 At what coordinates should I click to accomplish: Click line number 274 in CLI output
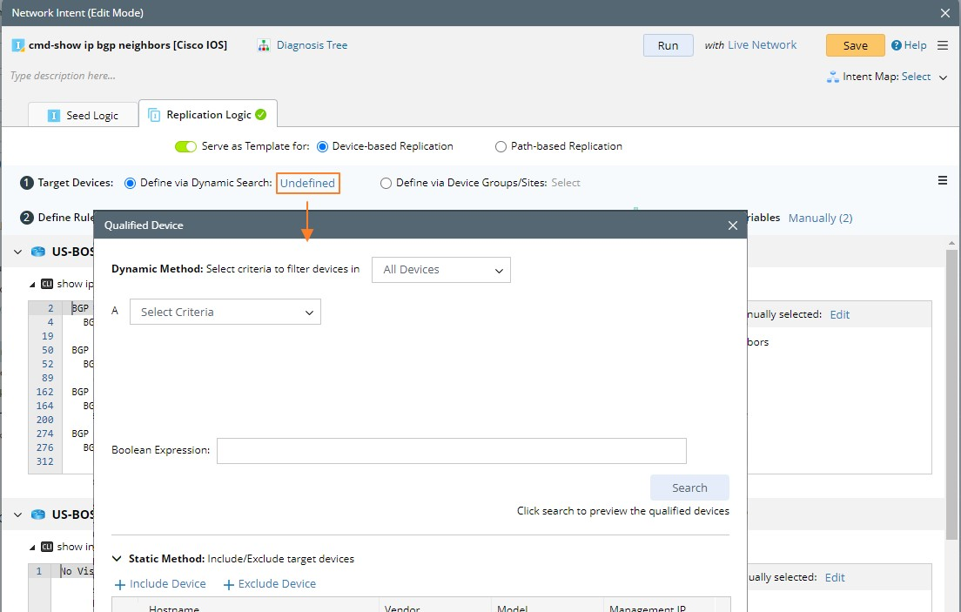coord(44,434)
